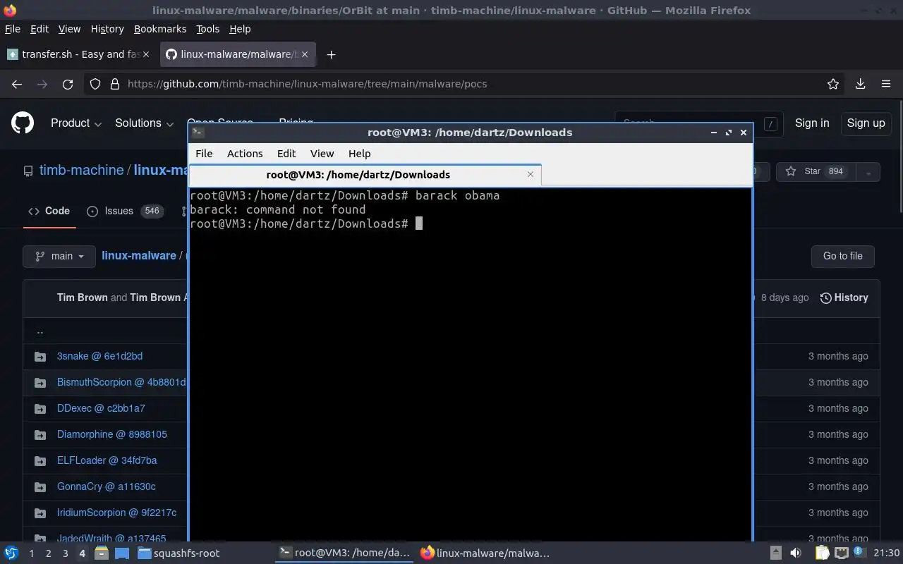The height and width of the screenshot is (564, 903).
Task: Open the terminal Help menu
Action: tap(359, 153)
